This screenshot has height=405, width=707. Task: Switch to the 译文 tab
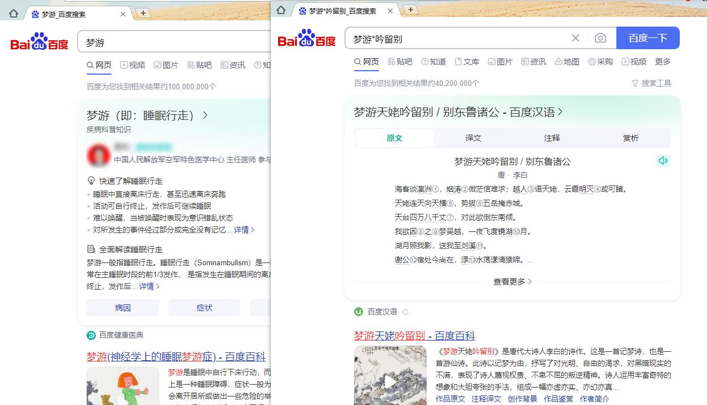click(472, 137)
